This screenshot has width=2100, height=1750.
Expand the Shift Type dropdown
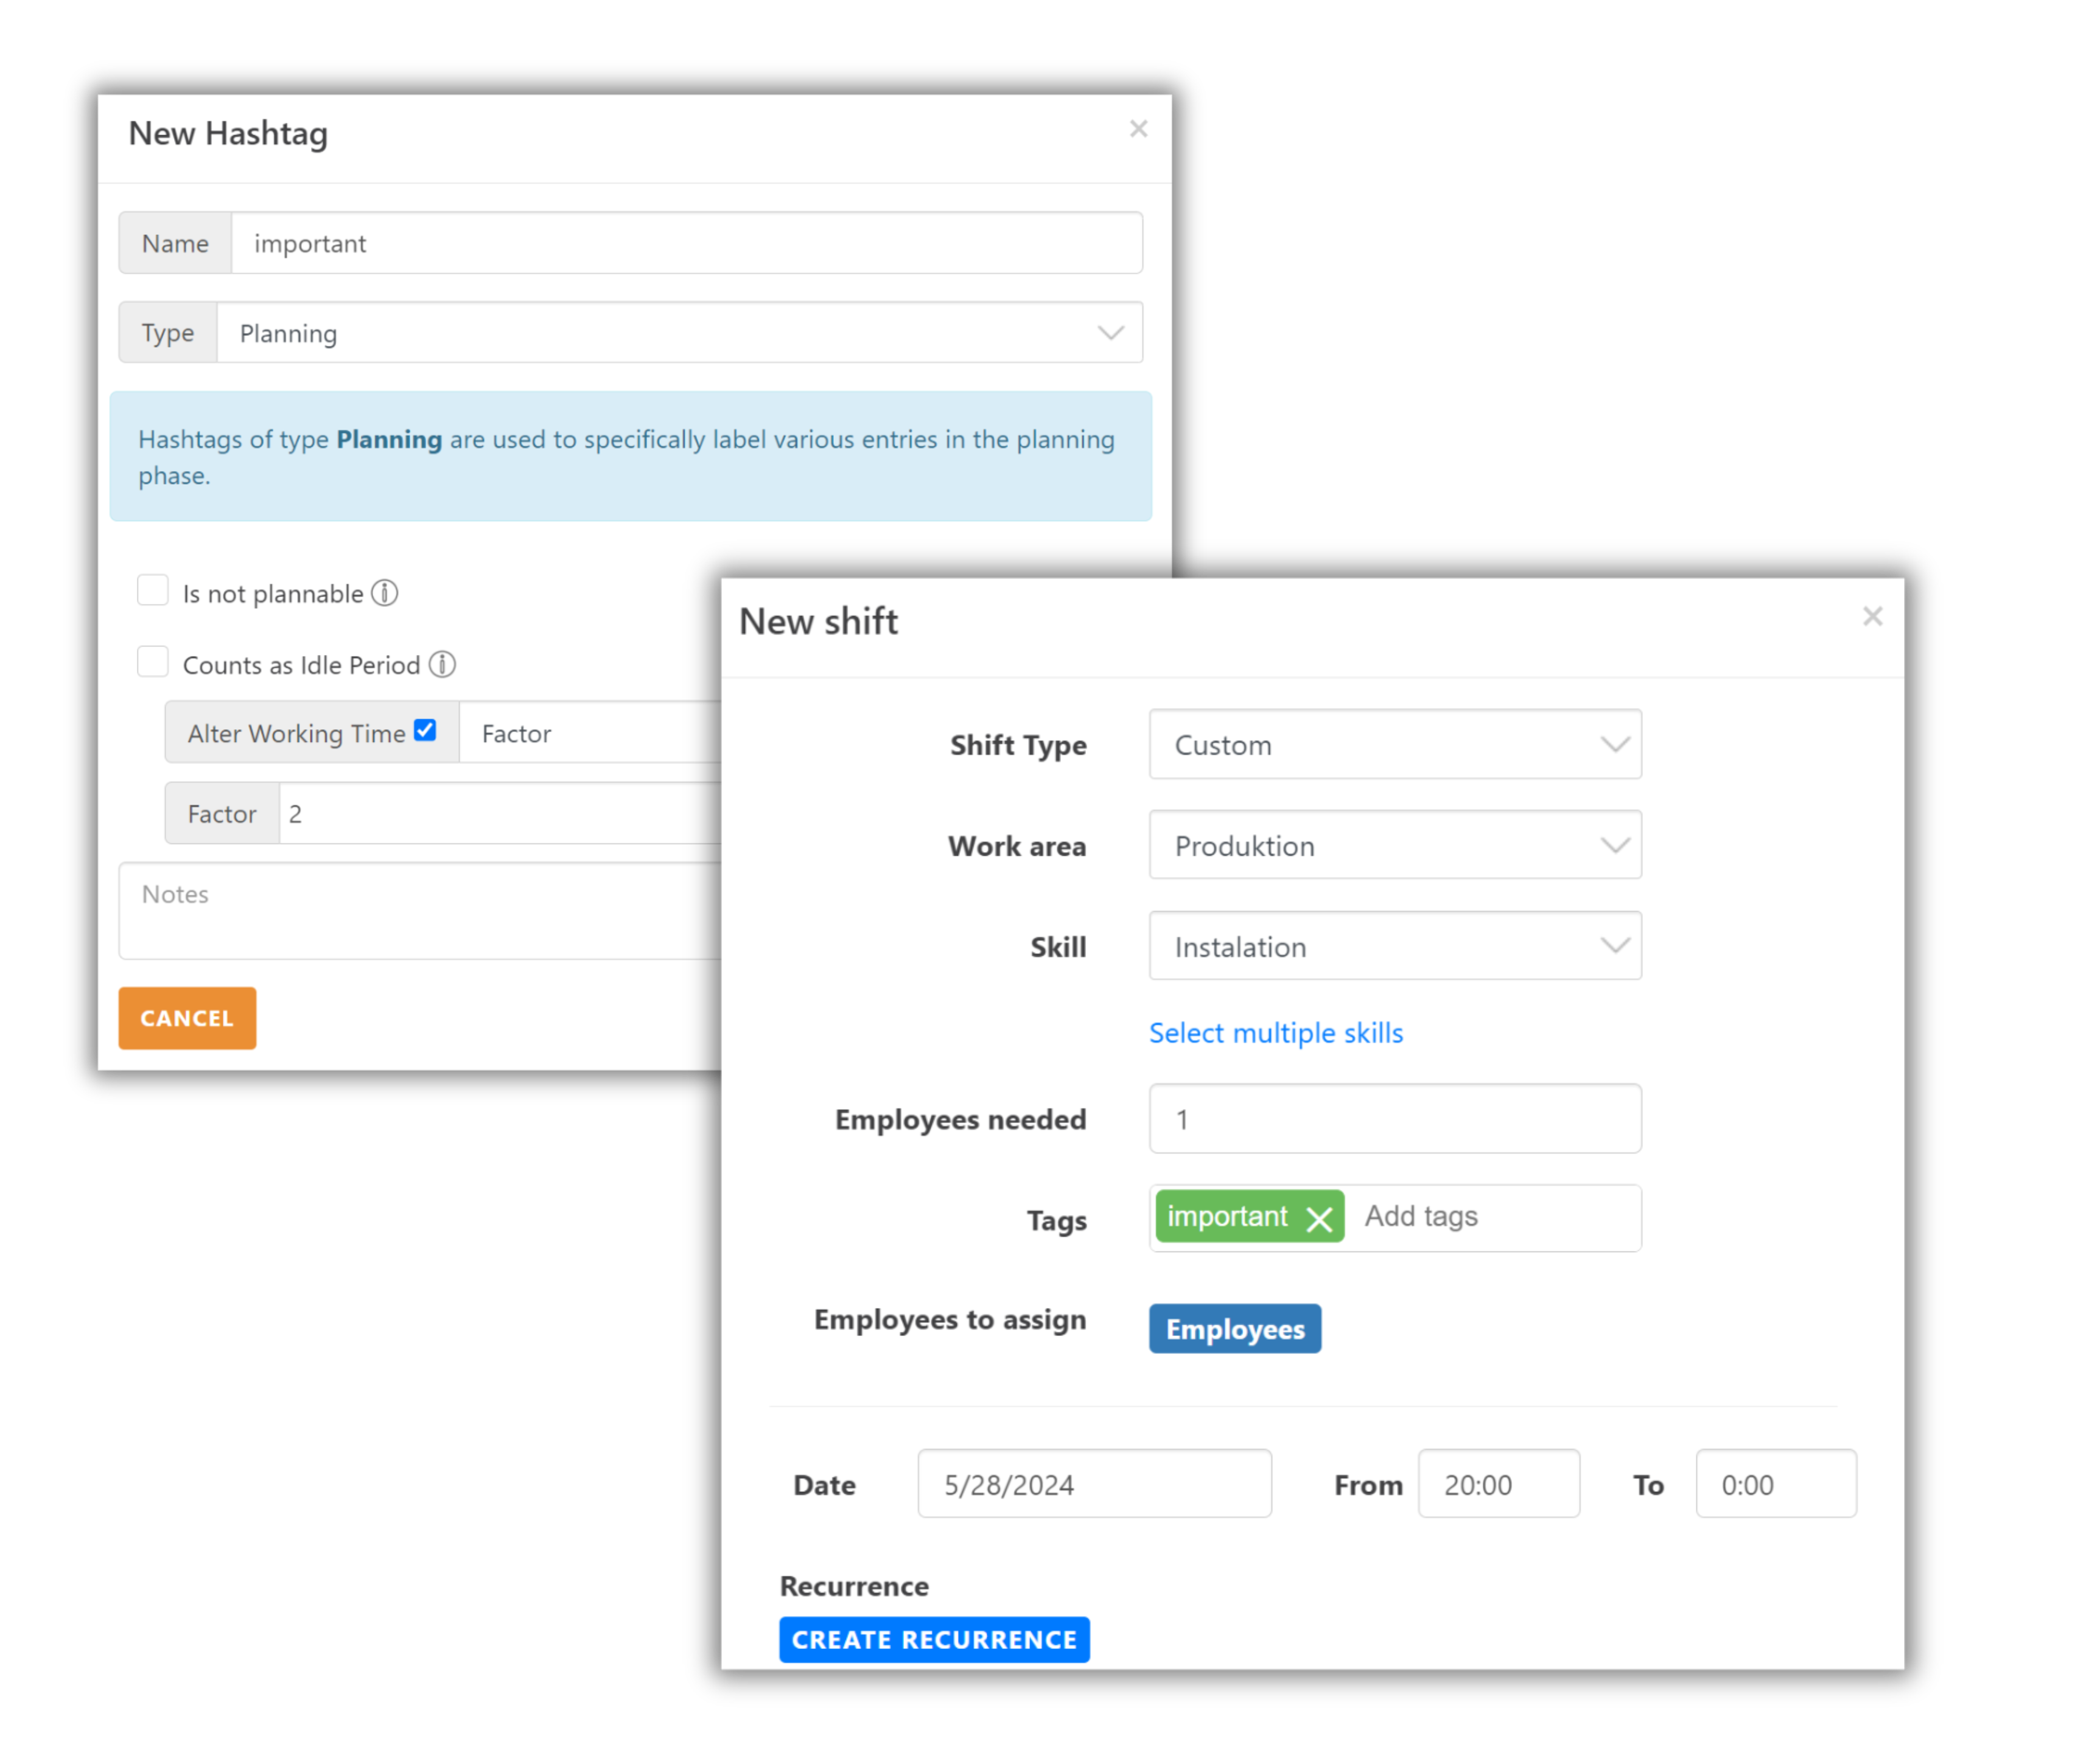(x=1394, y=745)
